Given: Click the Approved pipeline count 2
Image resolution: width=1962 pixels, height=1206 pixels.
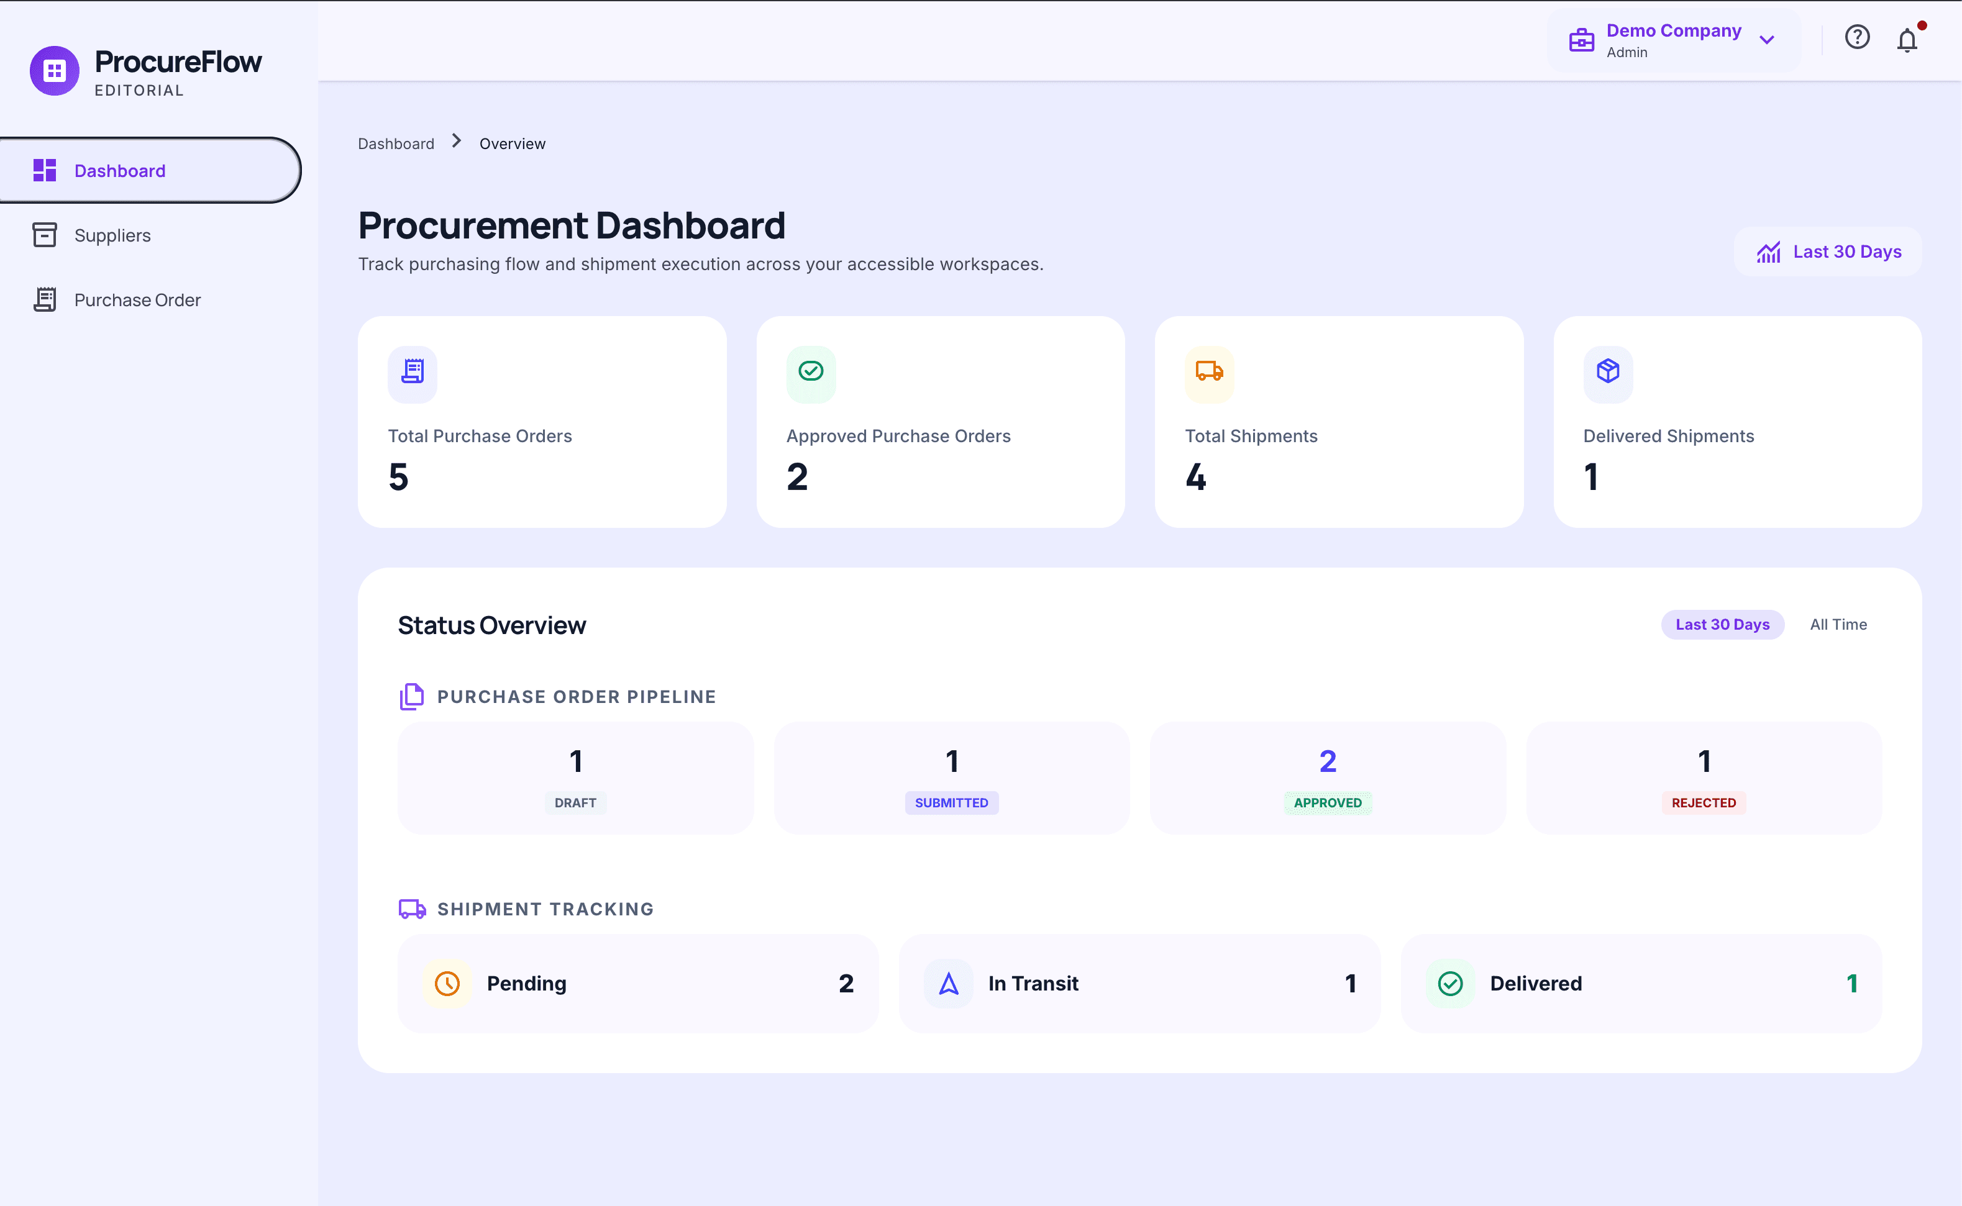Looking at the screenshot, I should pos(1328,762).
